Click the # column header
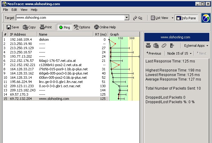Screen dimensions: 212x143 click(x=5, y=34)
